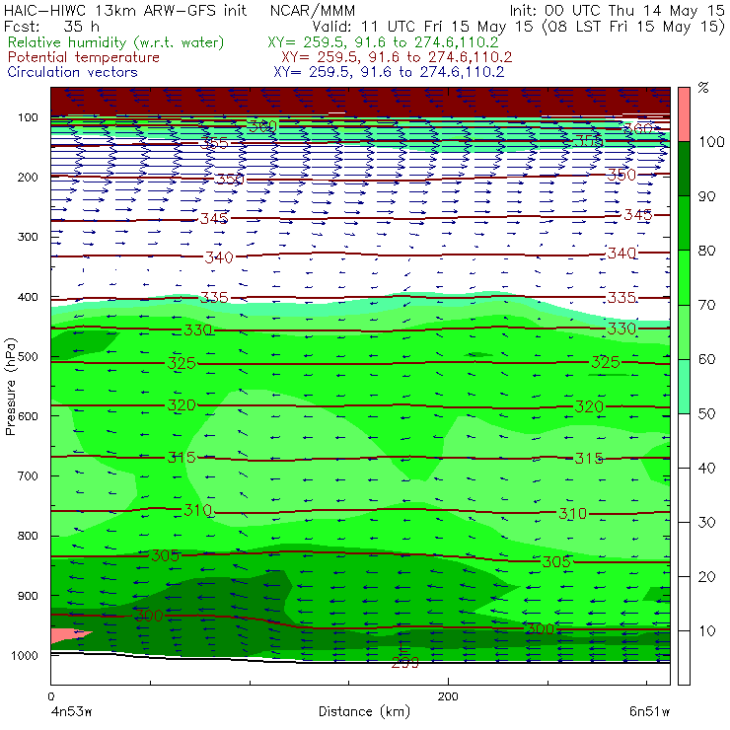Image resolution: width=730 pixels, height=730 pixels.
Task: Click the '0' distance tick label
Action: click(x=50, y=696)
